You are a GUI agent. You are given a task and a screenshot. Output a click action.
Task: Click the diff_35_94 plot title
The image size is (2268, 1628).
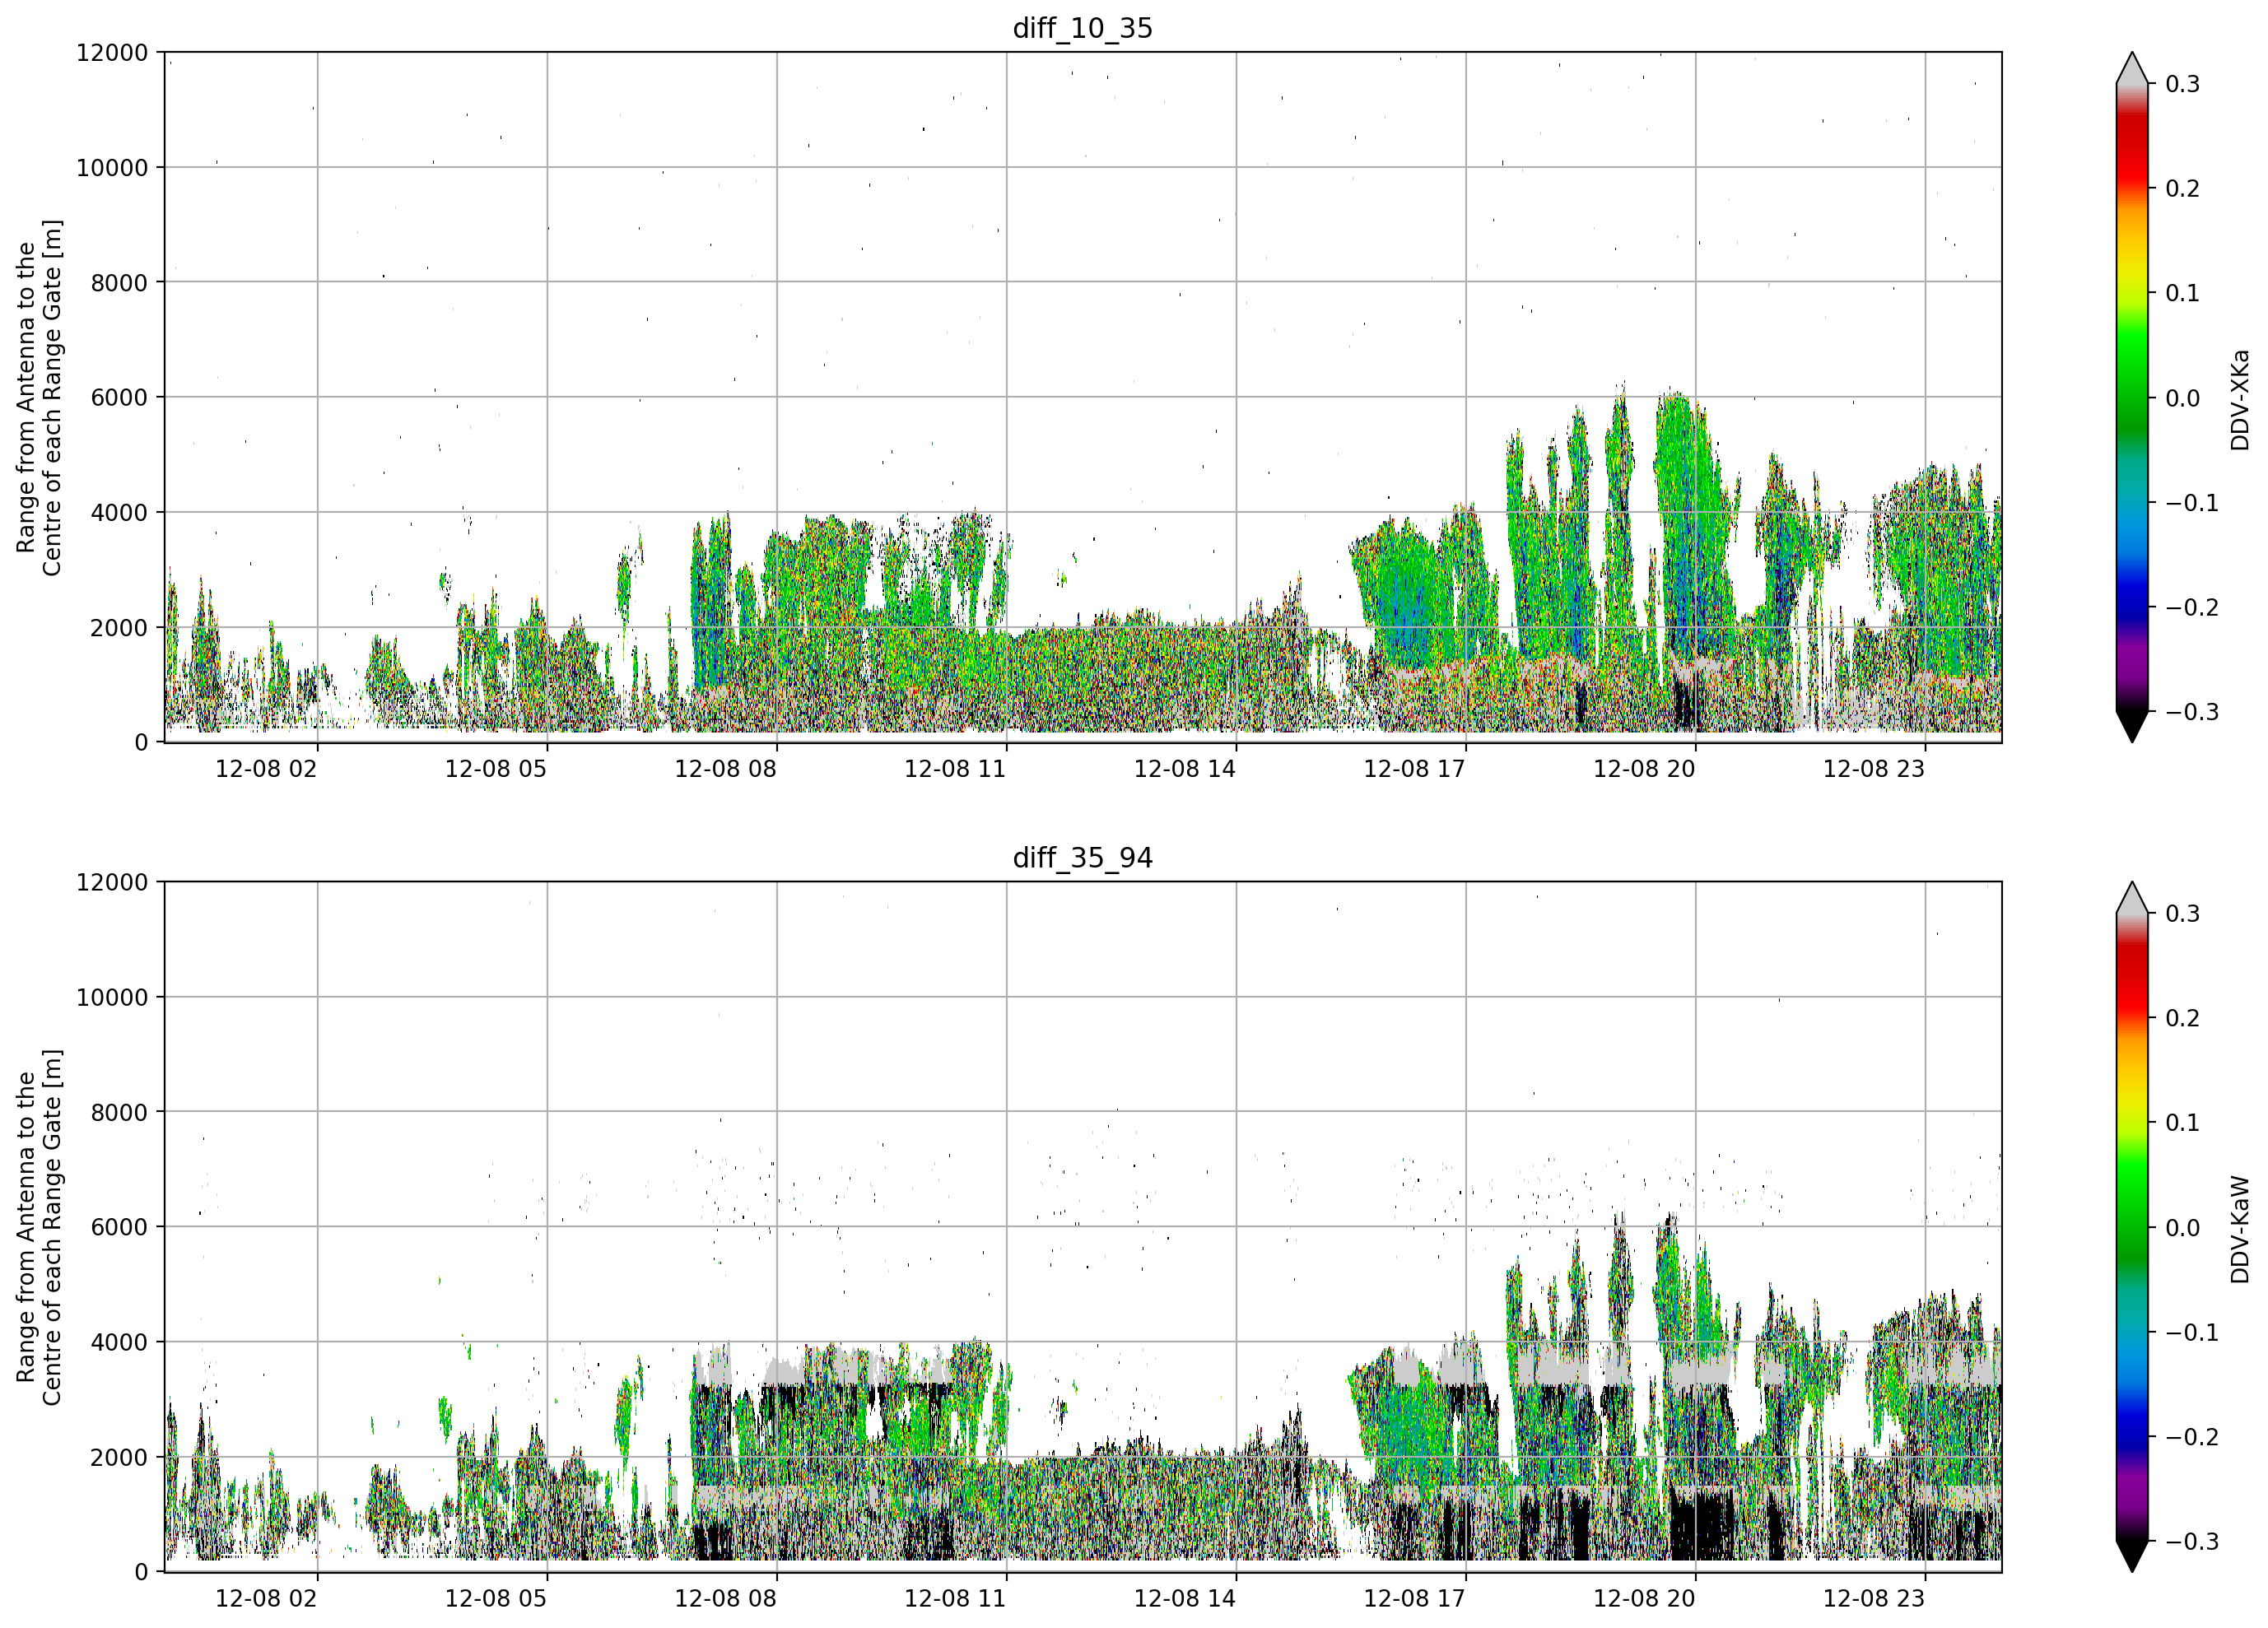(x=1082, y=858)
